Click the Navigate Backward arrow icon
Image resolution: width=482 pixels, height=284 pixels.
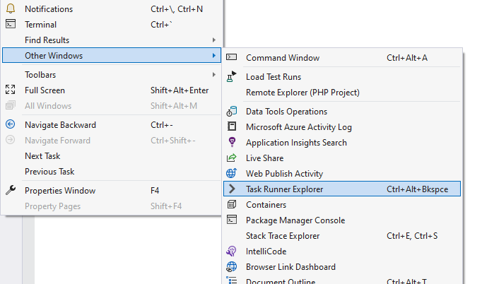pyautogui.click(x=11, y=124)
